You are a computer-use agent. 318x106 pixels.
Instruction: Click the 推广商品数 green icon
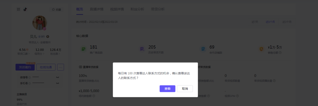coord(83,49)
